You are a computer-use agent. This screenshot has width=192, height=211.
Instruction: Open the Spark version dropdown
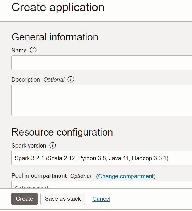pos(102,158)
